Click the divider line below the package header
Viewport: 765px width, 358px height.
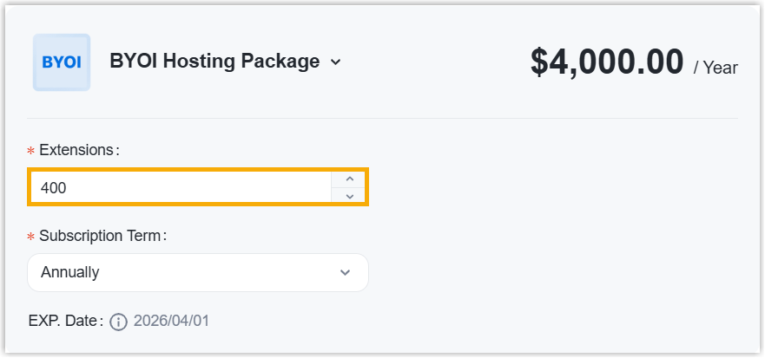[x=382, y=118]
